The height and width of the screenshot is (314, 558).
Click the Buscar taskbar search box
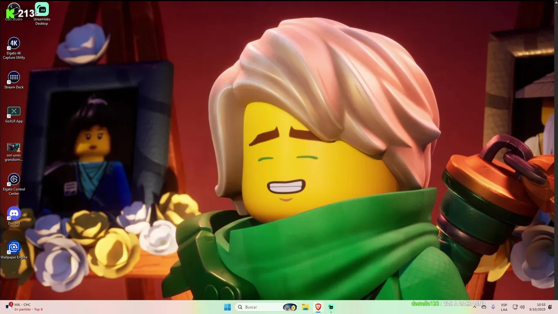[x=266, y=307]
